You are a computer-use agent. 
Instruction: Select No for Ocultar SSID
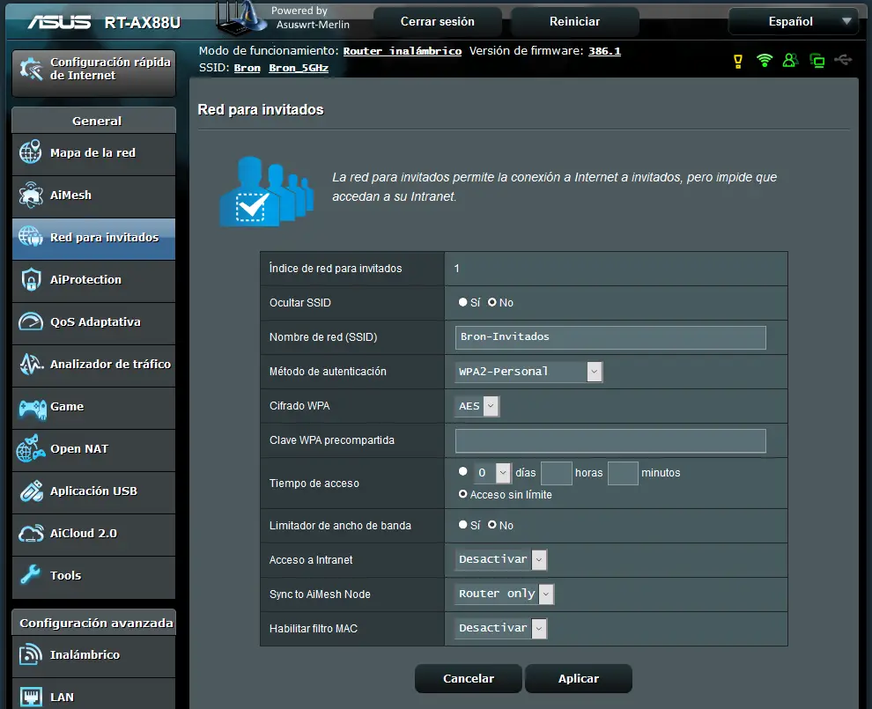click(x=492, y=302)
